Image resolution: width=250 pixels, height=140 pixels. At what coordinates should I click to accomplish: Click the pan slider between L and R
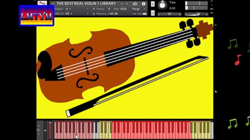click(170, 14)
